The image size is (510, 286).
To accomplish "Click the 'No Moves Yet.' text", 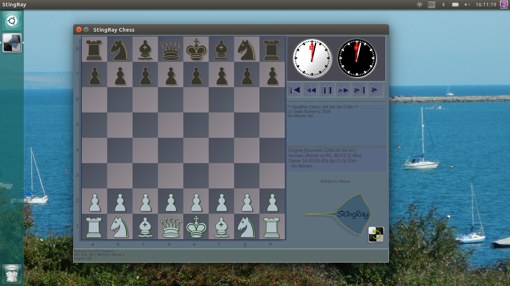I will pos(301,116).
